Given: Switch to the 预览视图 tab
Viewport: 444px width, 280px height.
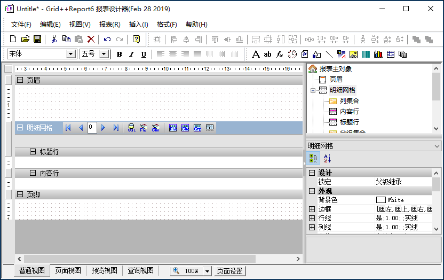Looking at the screenshot, I should point(104,270).
